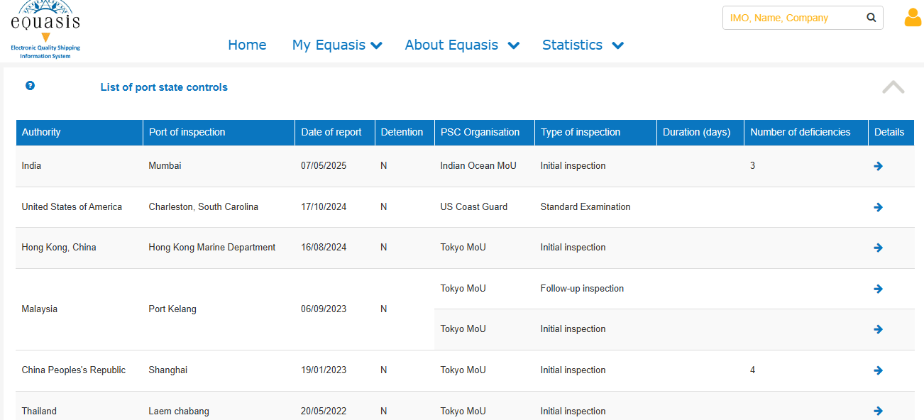Click the Equasis logo

click(x=45, y=30)
